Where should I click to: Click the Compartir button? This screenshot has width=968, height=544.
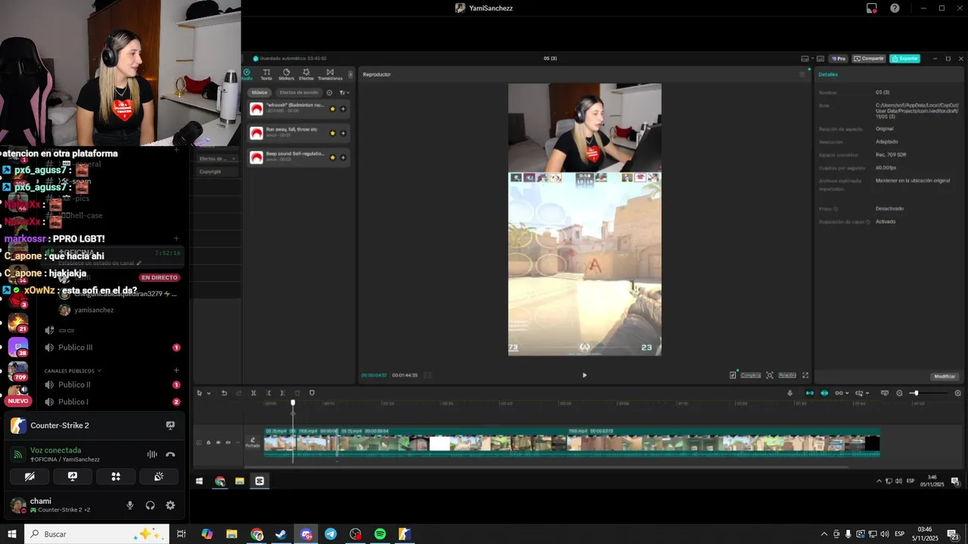(x=869, y=58)
